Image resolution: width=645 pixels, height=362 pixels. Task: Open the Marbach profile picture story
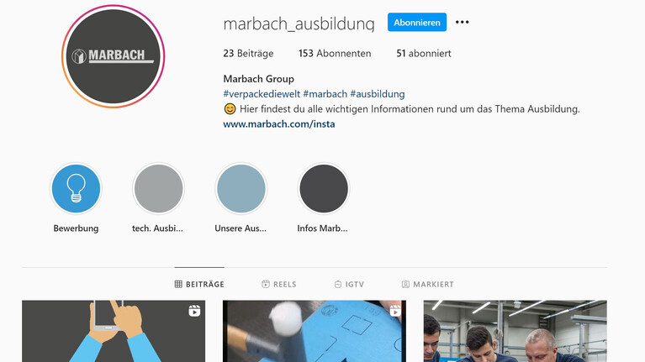(114, 56)
